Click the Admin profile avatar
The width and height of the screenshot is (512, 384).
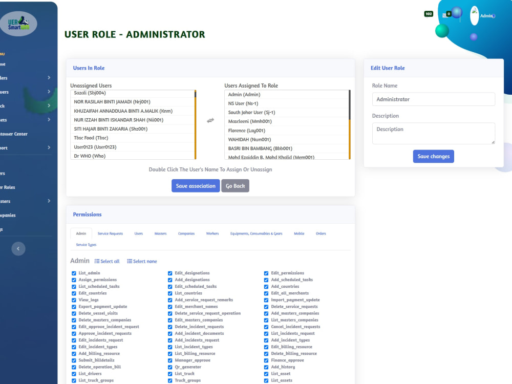[474, 15]
